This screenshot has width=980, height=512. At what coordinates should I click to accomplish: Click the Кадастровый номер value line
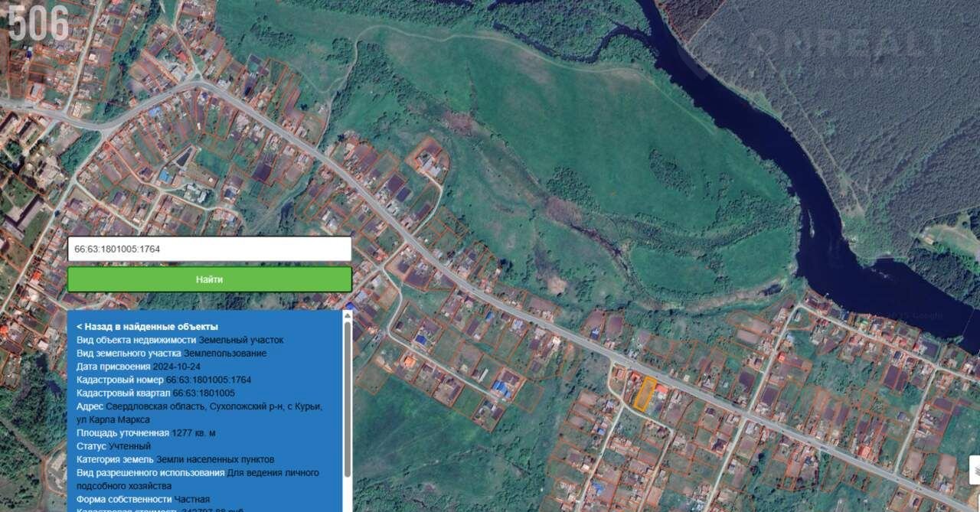click(164, 380)
